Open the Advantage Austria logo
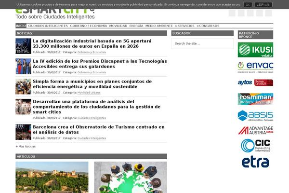The image size is (289, 193). click(x=255, y=131)
